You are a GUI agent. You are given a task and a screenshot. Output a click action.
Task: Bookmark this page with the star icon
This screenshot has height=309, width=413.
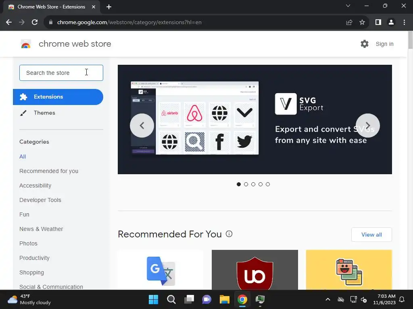click(362, 23)
